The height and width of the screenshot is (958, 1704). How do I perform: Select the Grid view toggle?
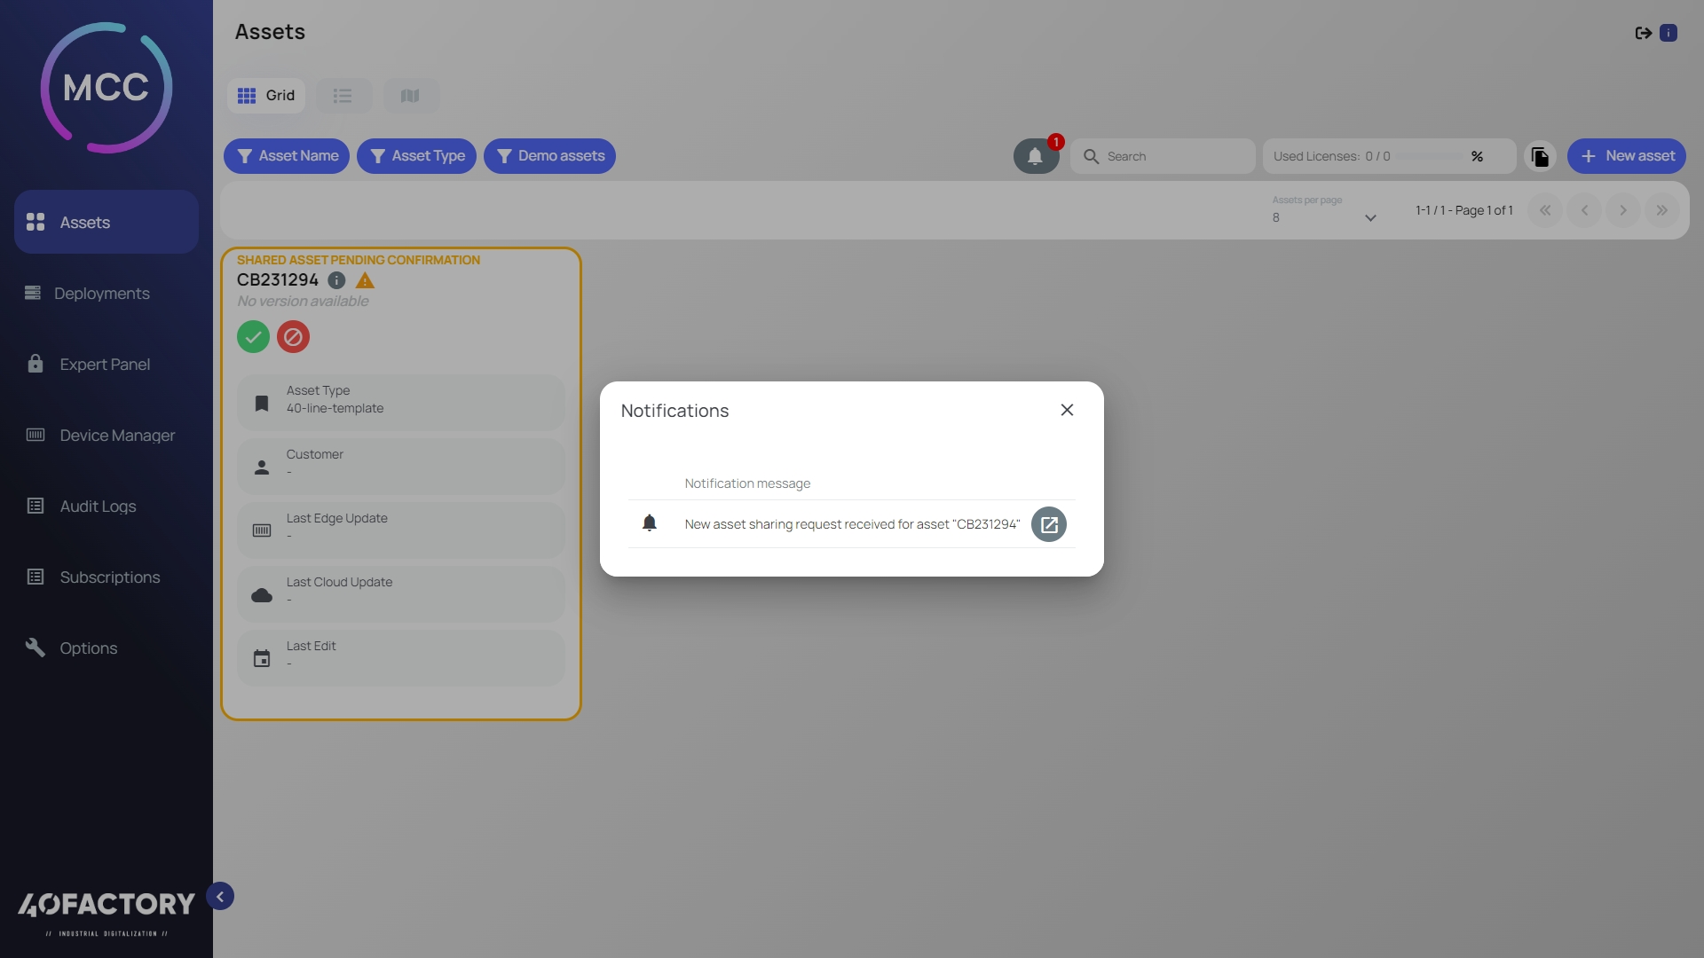coord(266,96)
